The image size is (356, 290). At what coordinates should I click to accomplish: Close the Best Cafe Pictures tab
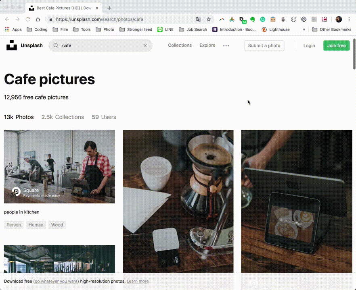pyautogui.click(x=97, y=8)
